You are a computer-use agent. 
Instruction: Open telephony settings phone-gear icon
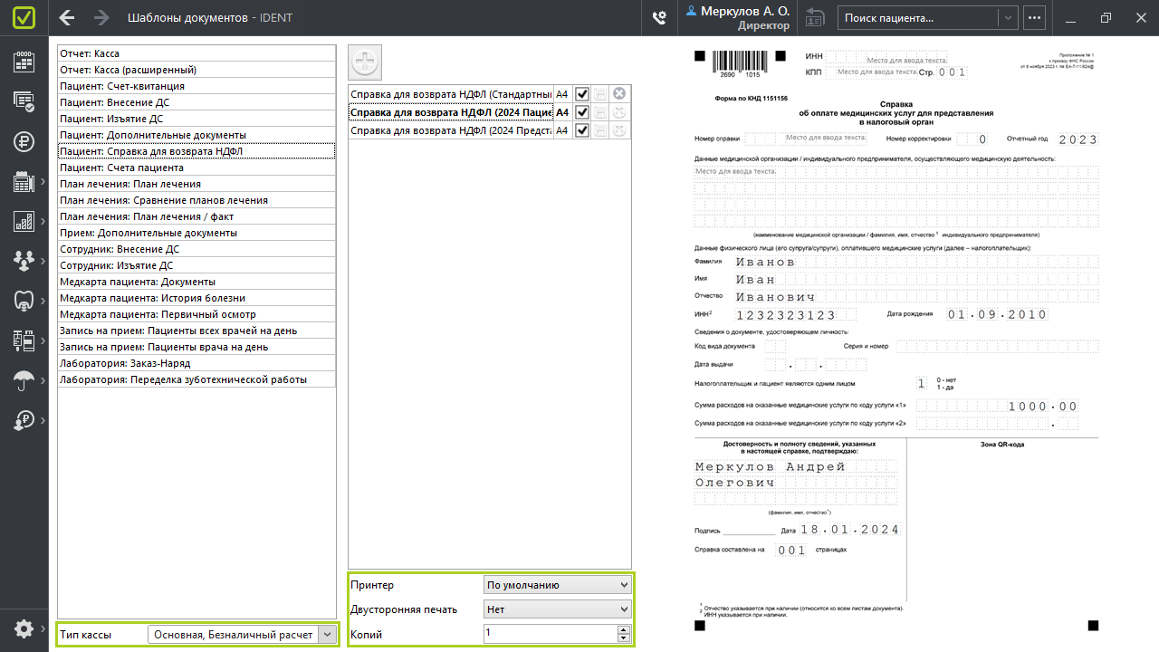tap(659, 18)
